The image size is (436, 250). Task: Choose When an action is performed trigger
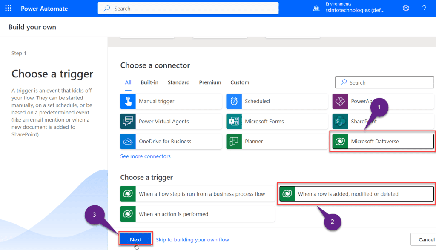(198, 214)
